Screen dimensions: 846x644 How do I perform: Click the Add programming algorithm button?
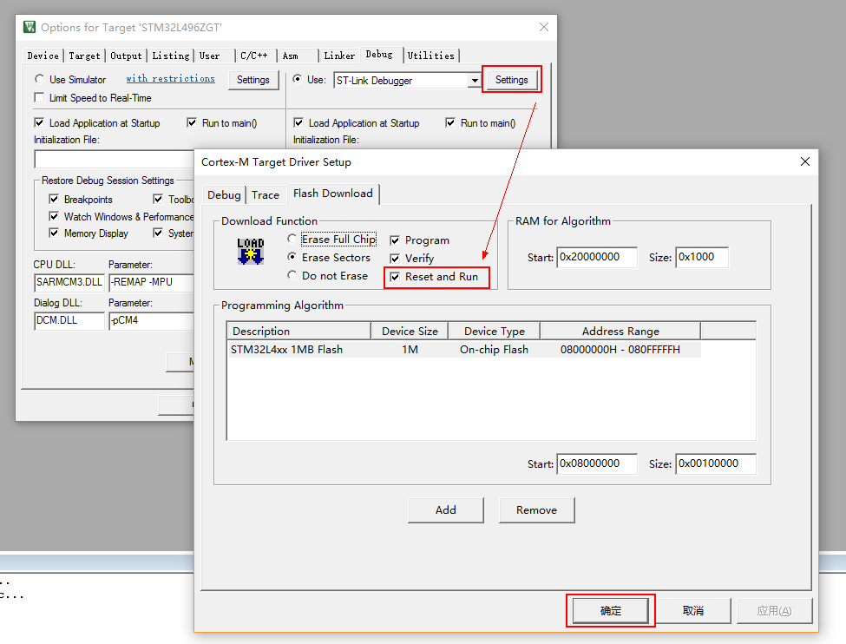point(445,509)
